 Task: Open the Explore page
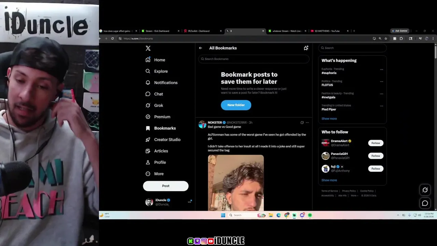tap(157, 71)
